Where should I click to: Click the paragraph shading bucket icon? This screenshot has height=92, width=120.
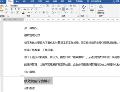pyautogui.click(x=53, y=12)
